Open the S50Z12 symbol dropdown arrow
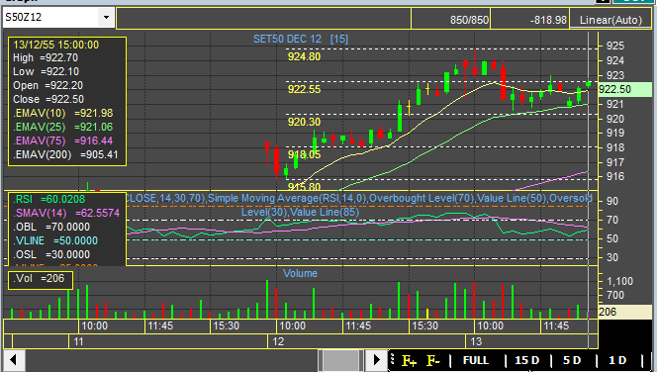 pos(106,18)
